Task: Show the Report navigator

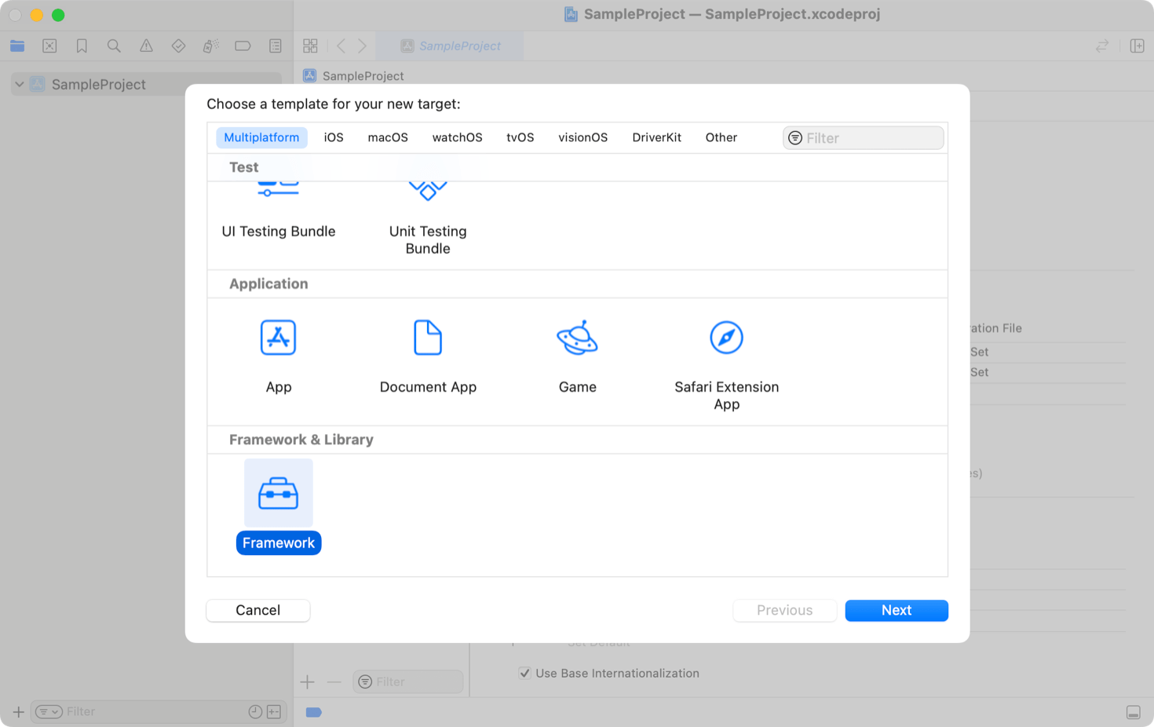Action: point(275,46)
